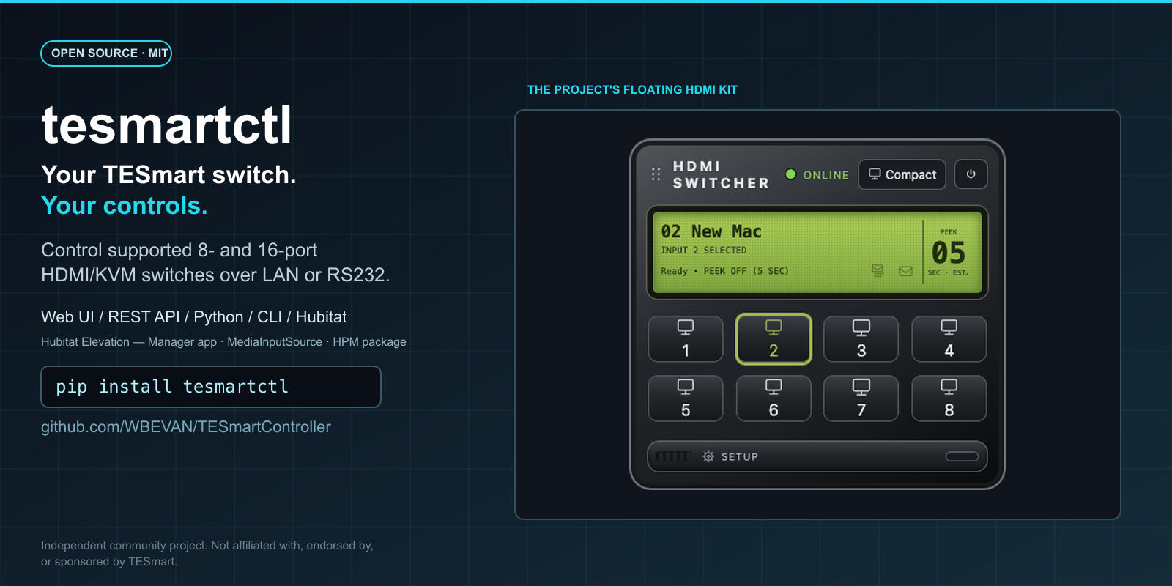Click 'Your controls.' tagline

(125, 206)
